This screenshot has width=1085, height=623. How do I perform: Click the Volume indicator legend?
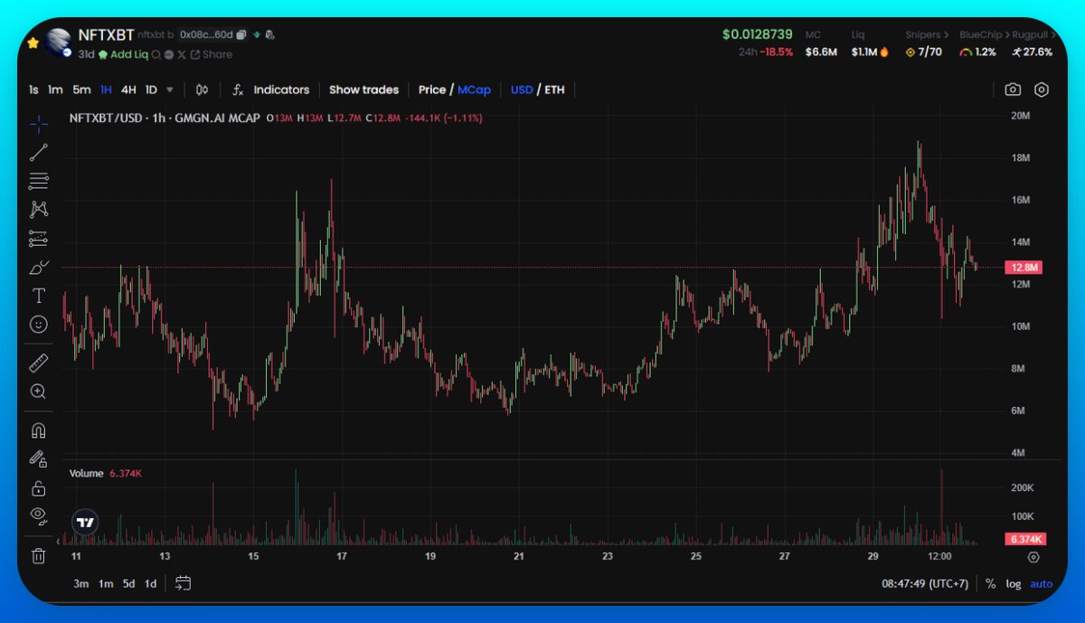tap(87, 473)
